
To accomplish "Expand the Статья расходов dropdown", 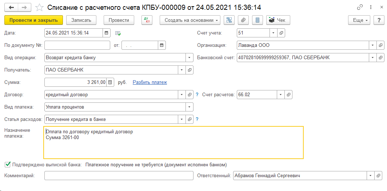I will (182, 119).
